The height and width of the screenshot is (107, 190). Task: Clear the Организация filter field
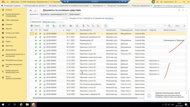67,18
